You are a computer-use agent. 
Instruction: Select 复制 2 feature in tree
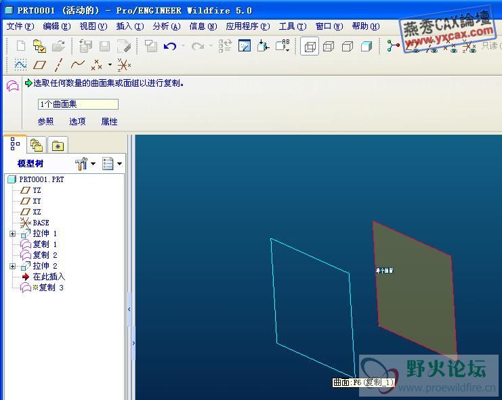[x=39, y=255]
